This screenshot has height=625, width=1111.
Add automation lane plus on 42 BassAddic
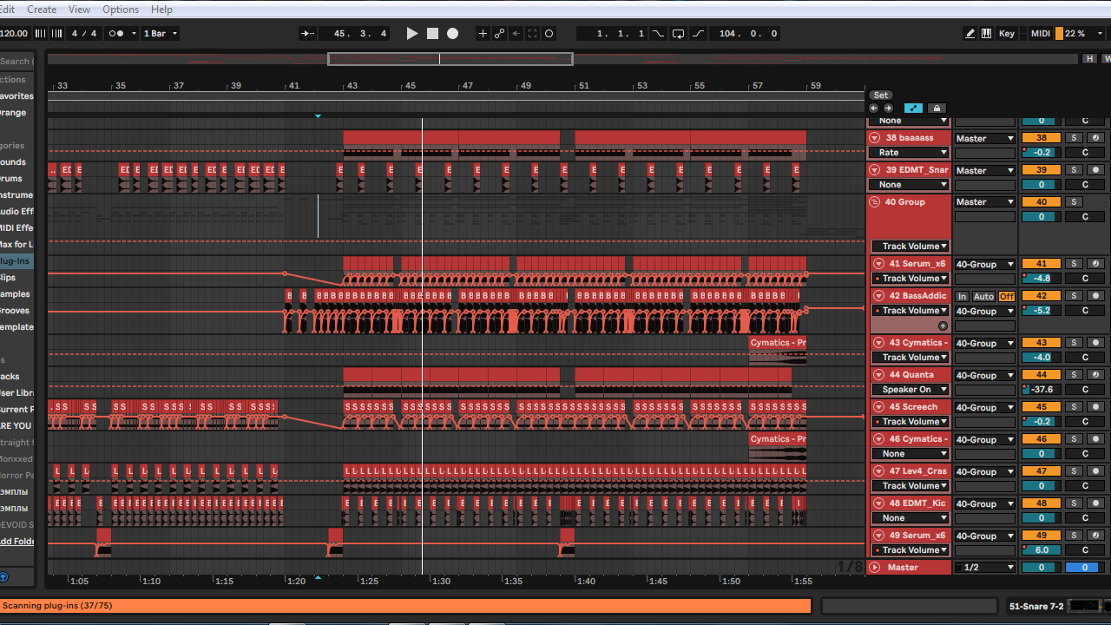(943, 326)
